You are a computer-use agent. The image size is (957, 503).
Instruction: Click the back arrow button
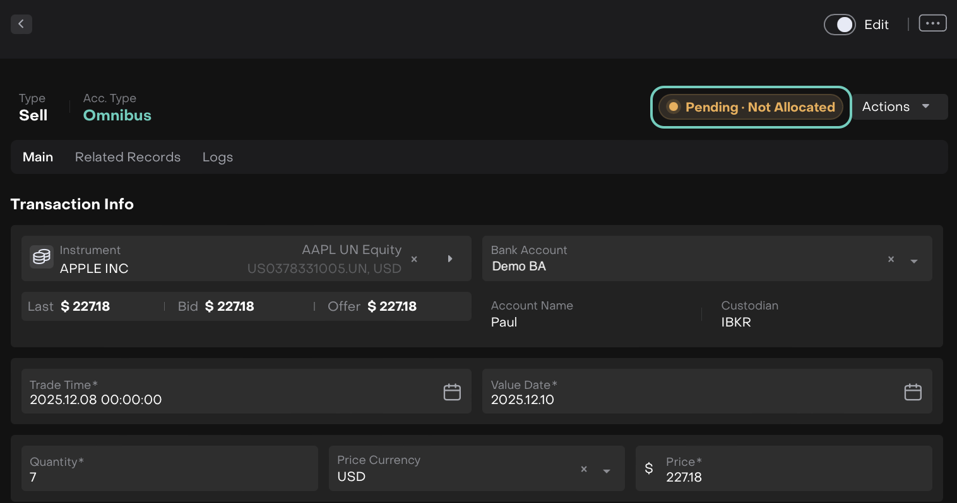pos(21,24)
